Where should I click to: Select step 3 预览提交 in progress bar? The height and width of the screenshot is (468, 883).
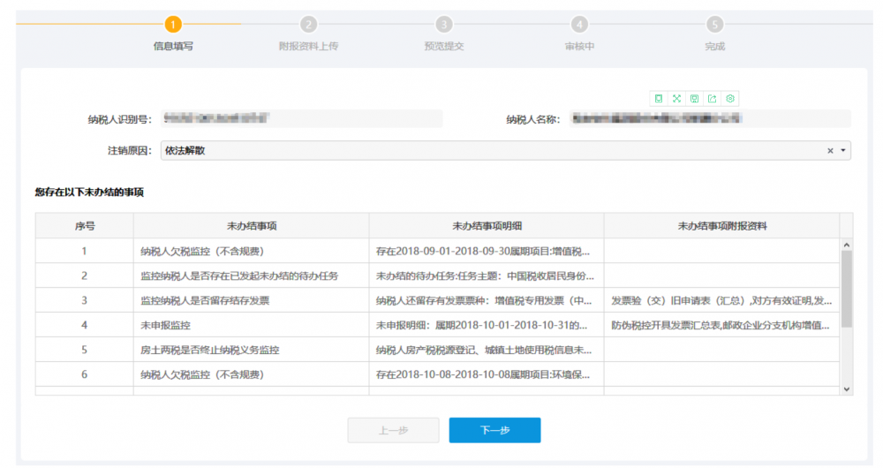point(444,25)
